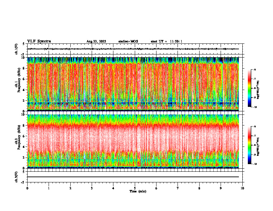The image size is (273, 211).
Task: Select the "start UT = 11:50: 1" header text
Action: 166,41
